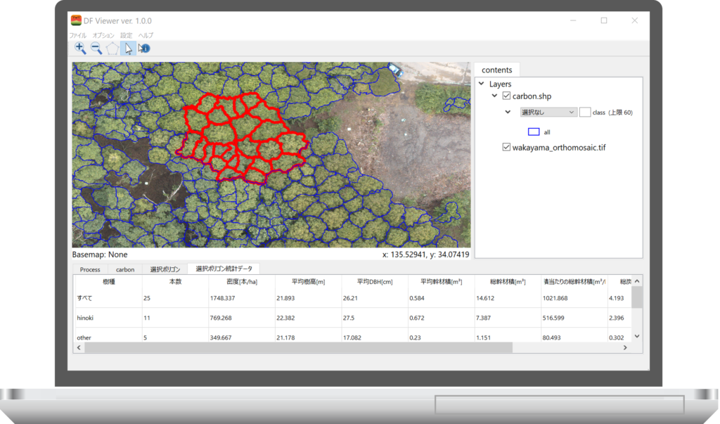Click the 樹種 column header

tap(109, 281)
